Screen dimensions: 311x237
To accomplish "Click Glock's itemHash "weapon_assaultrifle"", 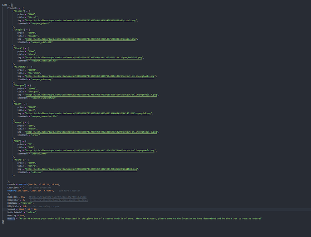I will pos(45,61).
